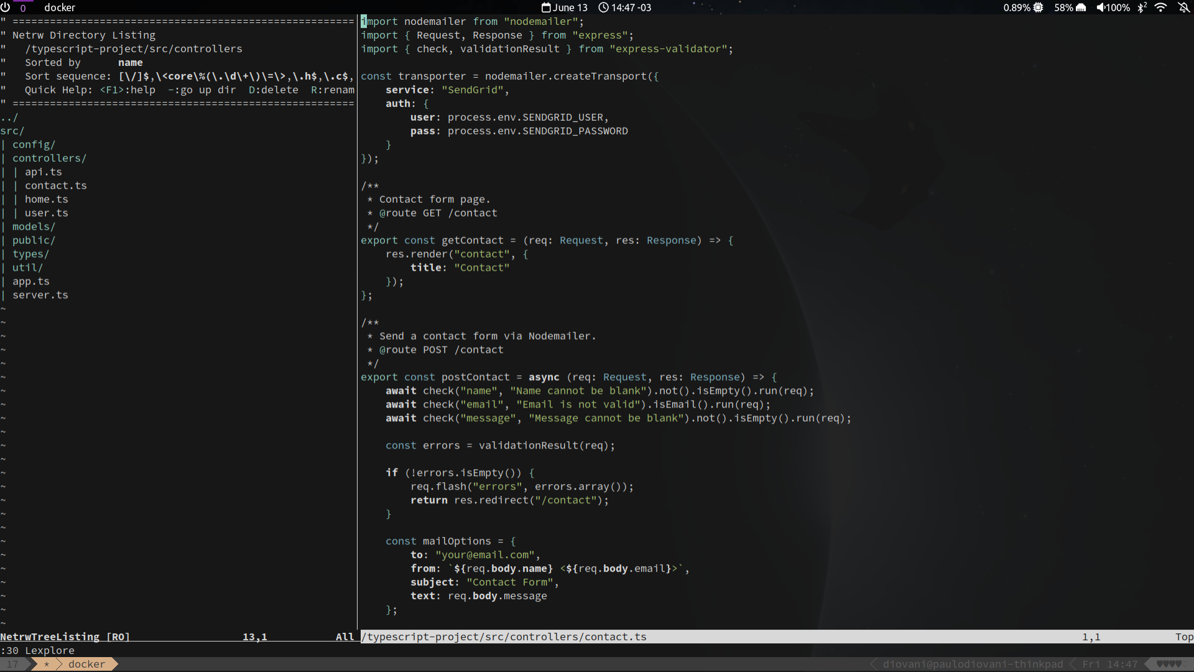Open the Bluetooth status icon

1142,7
